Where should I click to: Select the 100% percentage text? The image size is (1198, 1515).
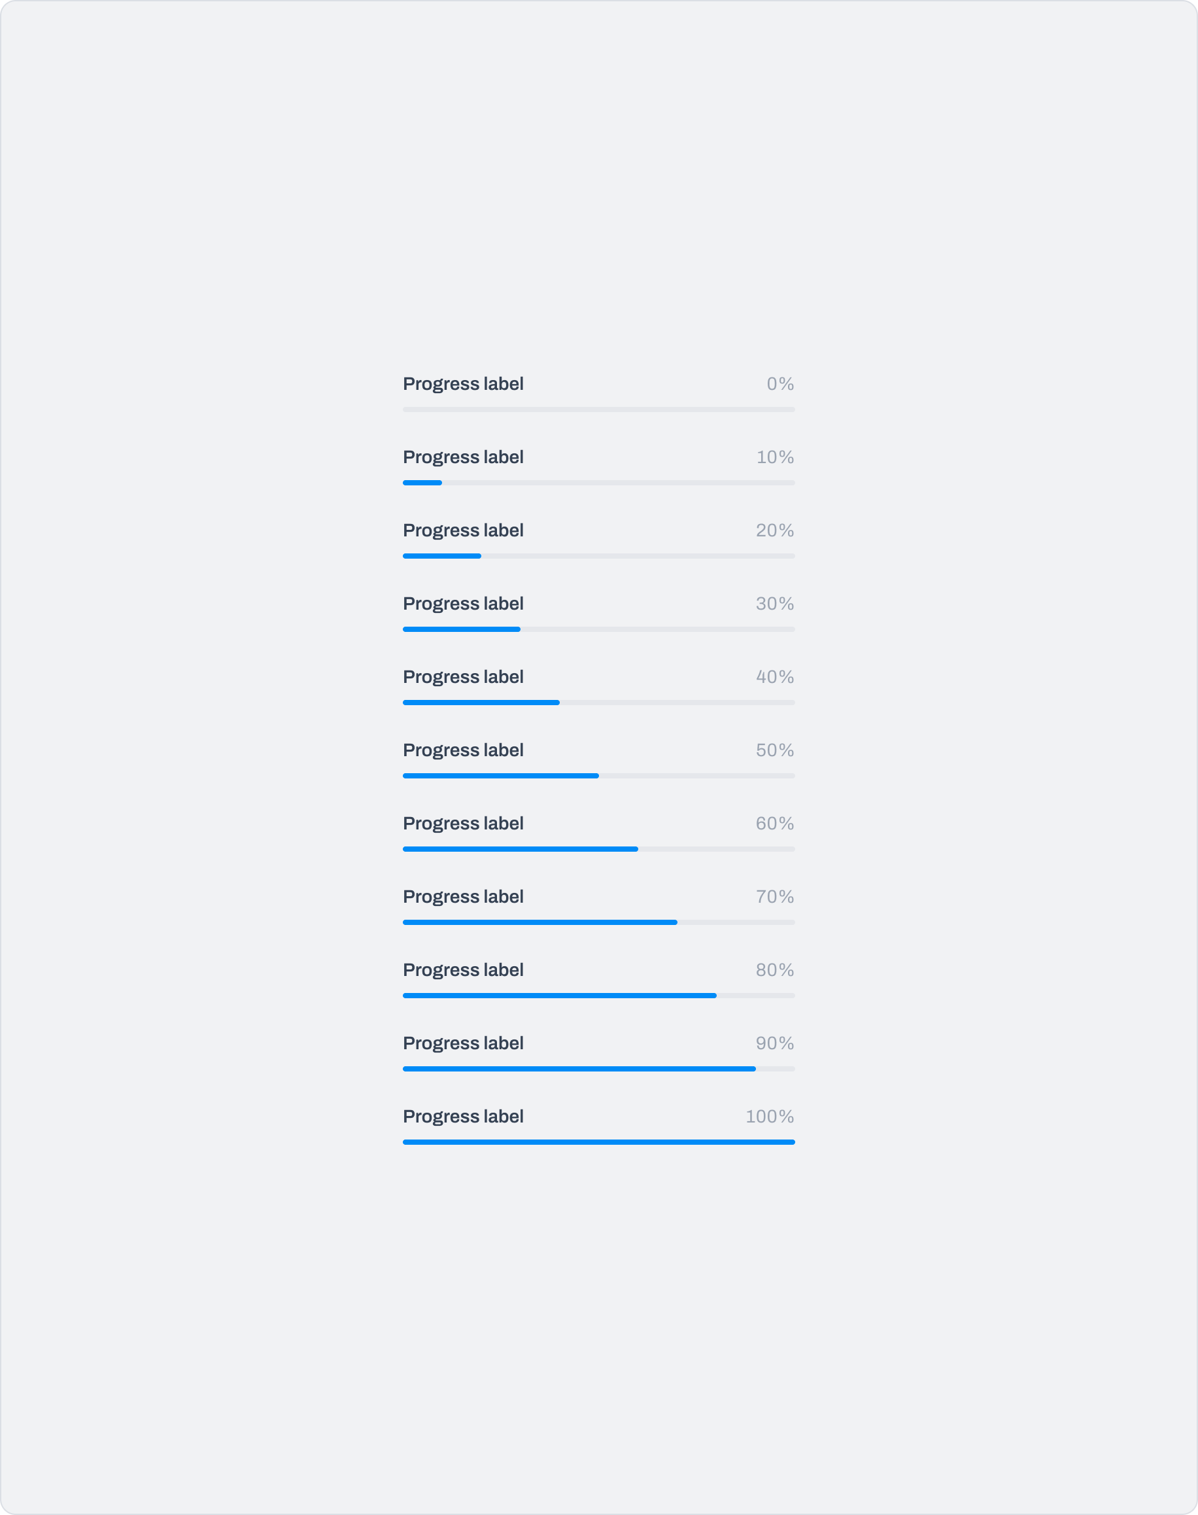click(770, 1117)
